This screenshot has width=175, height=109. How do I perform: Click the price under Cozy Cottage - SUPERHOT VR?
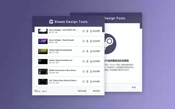53,32
